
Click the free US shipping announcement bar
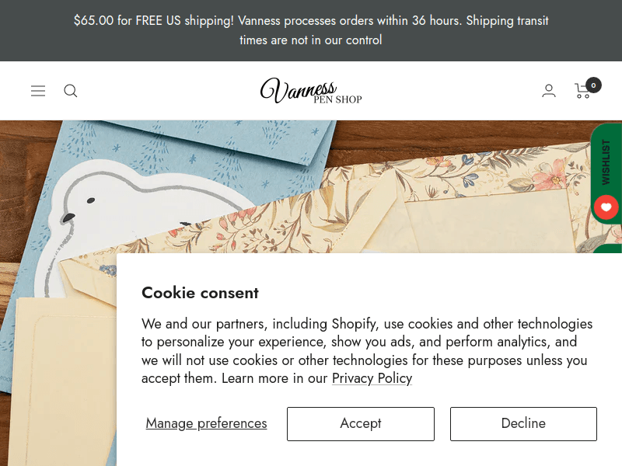coord(311,30)
